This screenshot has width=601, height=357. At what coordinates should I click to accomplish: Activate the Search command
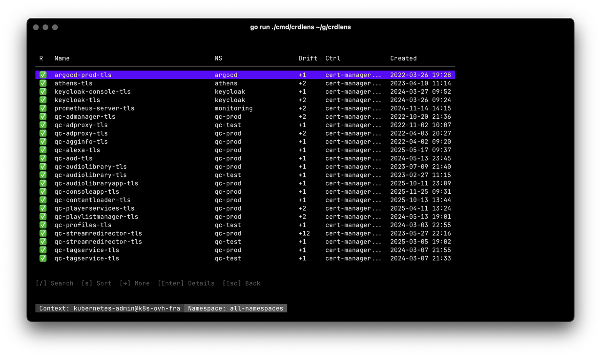click(x=54, y=283)
